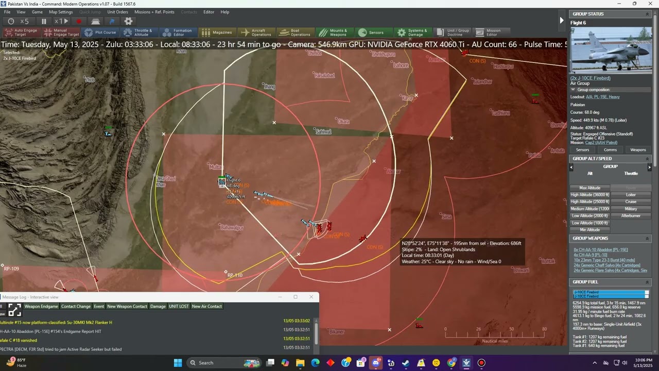Toggle Weapon Endgame message filter
This screenshot has width=659, height=371.
pyautogui.click(x=41, y=307)
